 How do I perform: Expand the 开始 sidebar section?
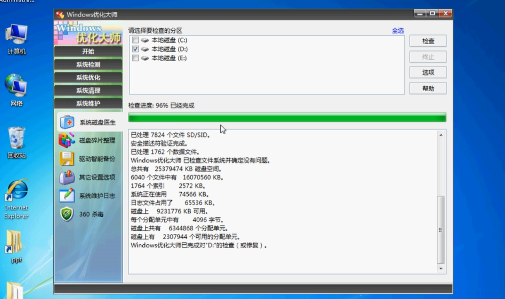pyautogui.click(x=88, y=52)
